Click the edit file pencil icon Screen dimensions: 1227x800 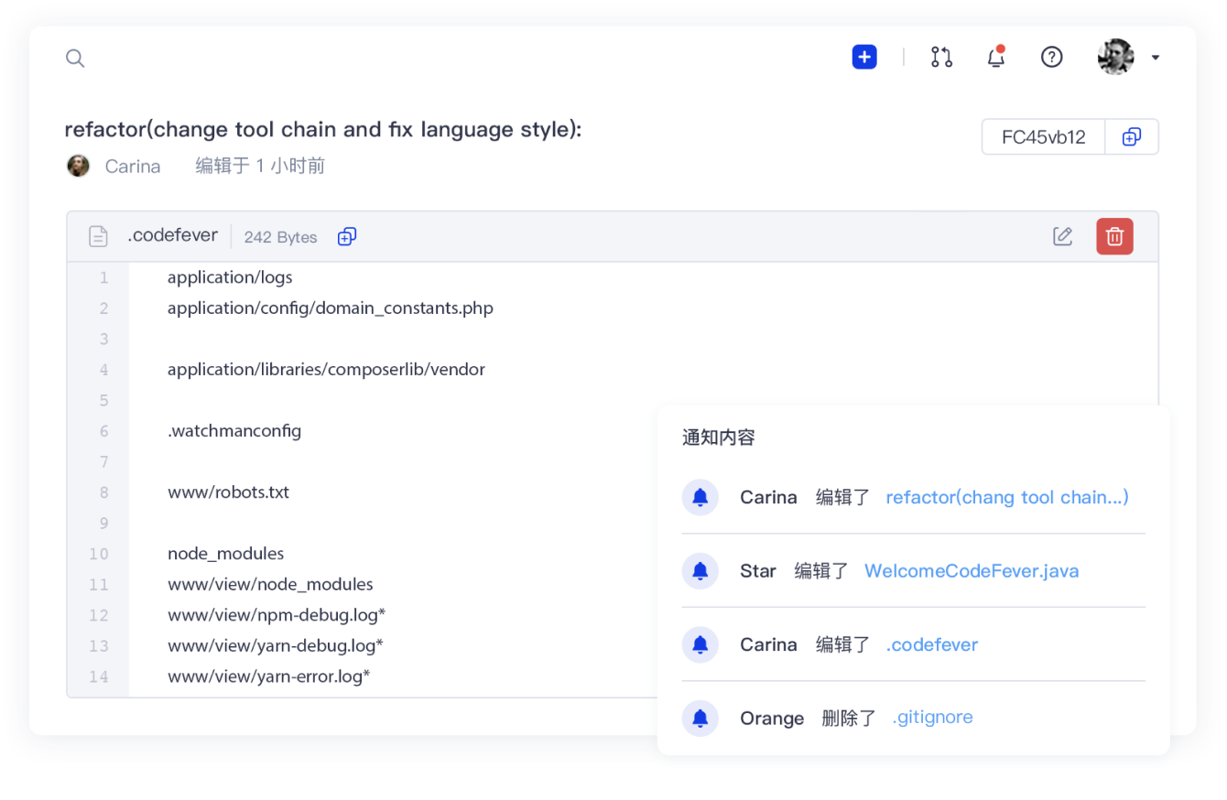tap(1062, 236)
